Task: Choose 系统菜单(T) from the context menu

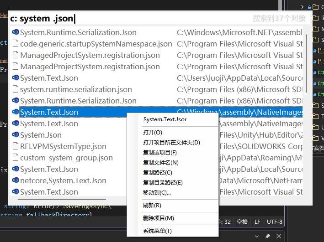Action: click(x=157, y=231)
